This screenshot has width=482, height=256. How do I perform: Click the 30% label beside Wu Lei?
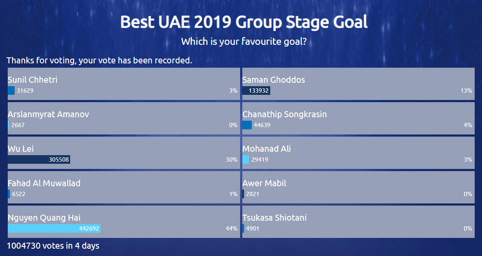[232, 159]
